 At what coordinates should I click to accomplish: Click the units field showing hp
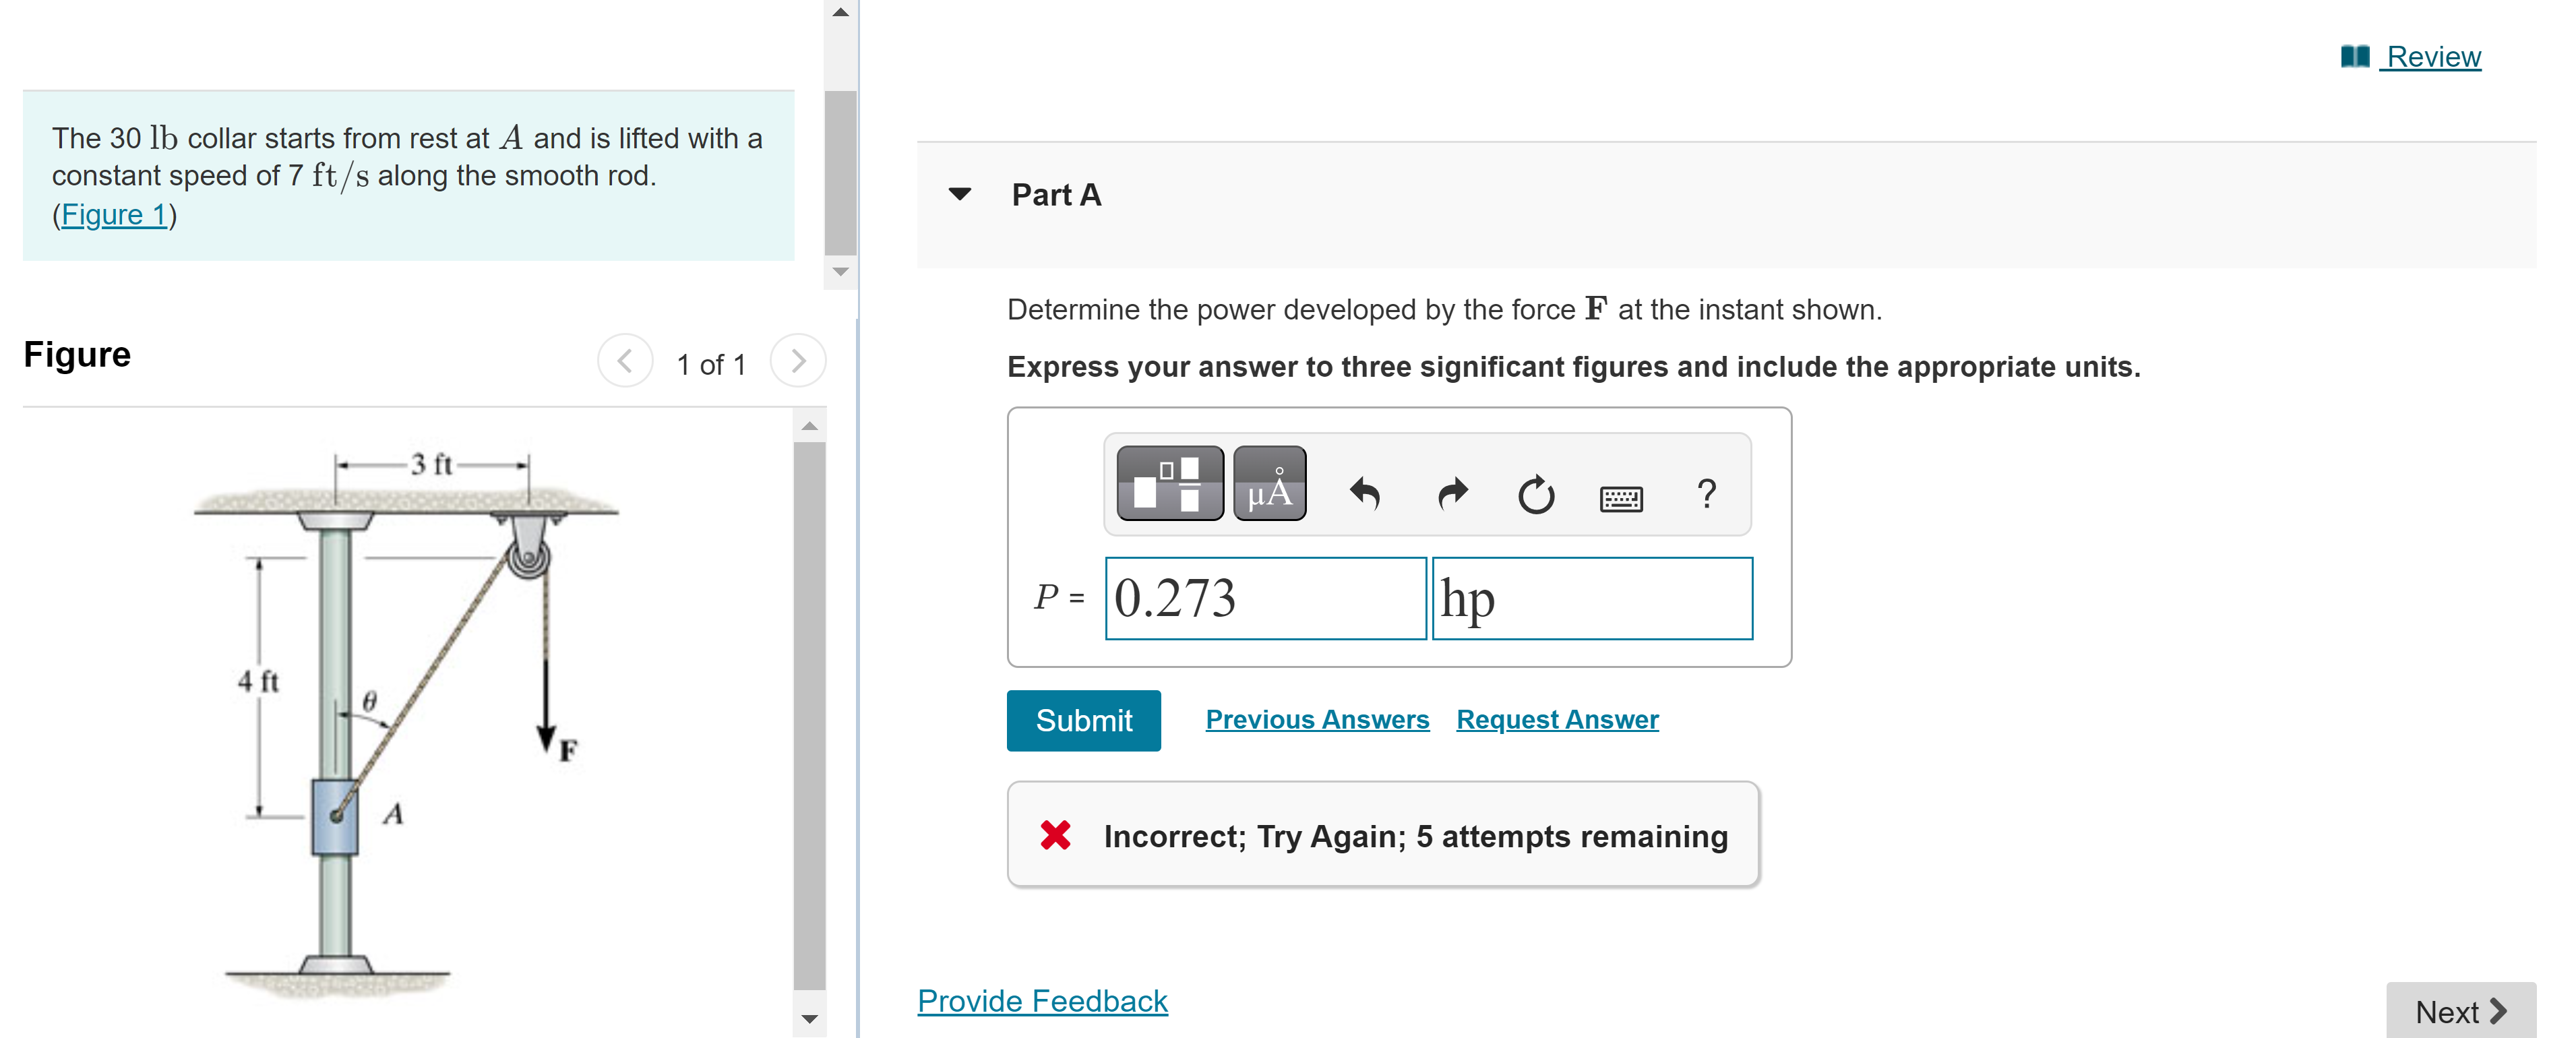[1592, 598]
